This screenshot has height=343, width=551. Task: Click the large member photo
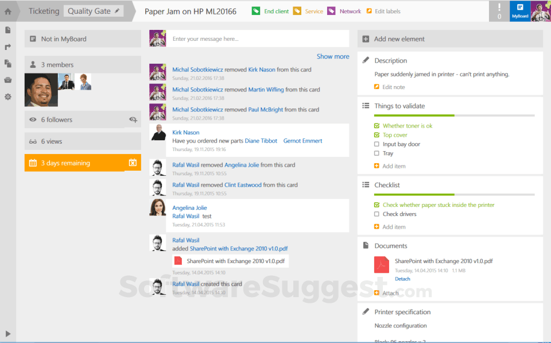pos(41,90)
